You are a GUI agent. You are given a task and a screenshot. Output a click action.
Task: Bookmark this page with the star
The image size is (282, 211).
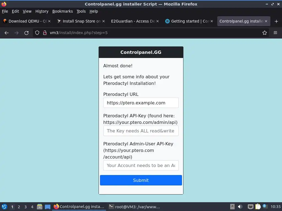coord(265,33)
